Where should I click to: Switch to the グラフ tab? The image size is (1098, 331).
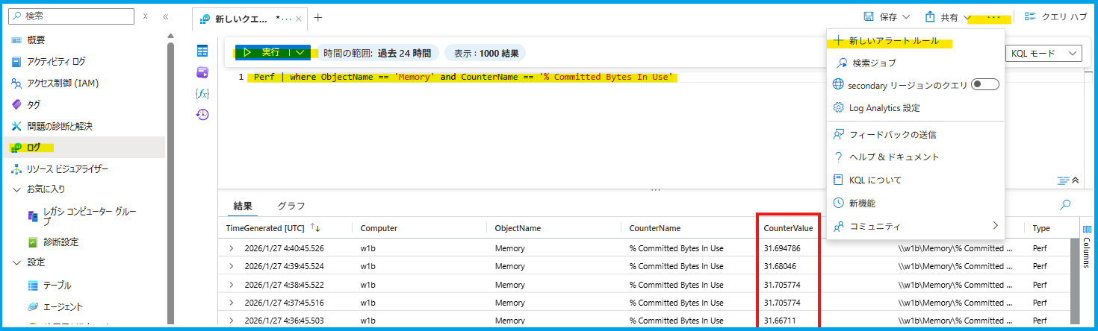[291, 206]
